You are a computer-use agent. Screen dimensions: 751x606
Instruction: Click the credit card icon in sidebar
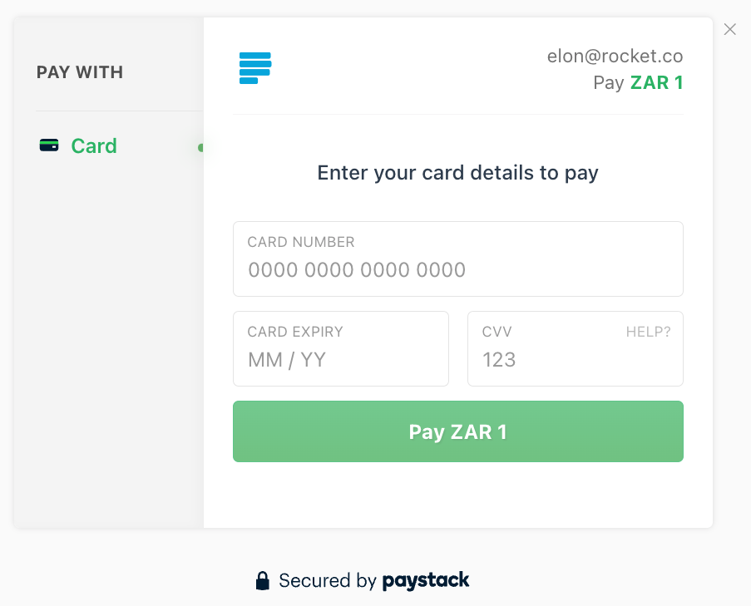point(49,145)
